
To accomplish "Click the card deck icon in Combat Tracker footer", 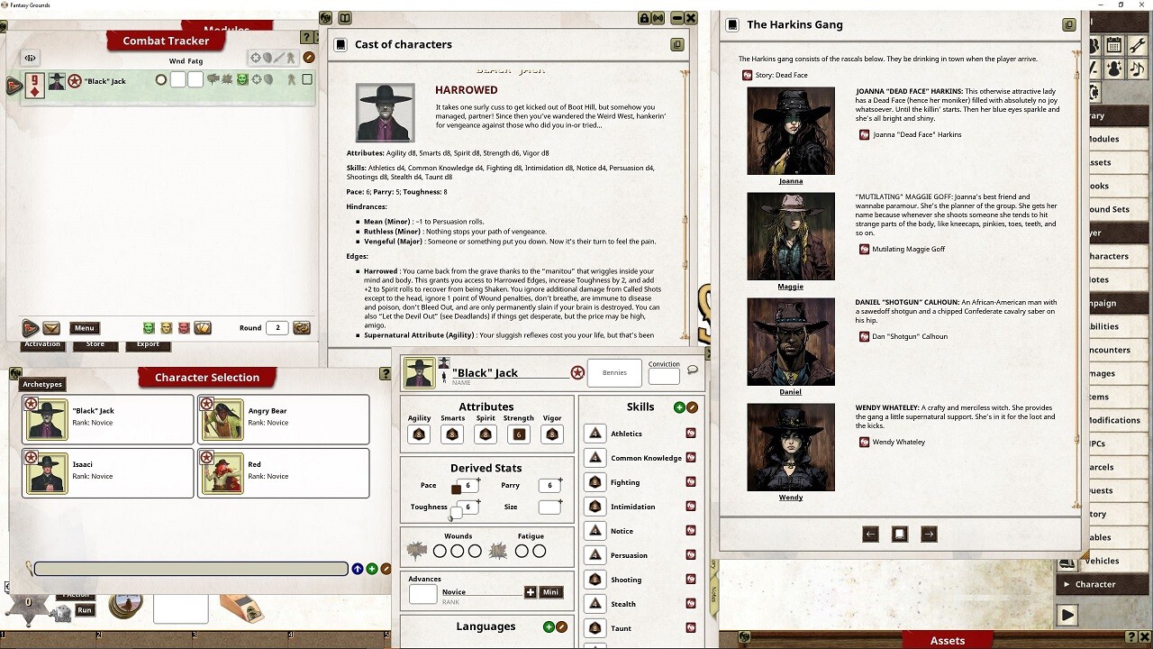I will coord(202,328).
